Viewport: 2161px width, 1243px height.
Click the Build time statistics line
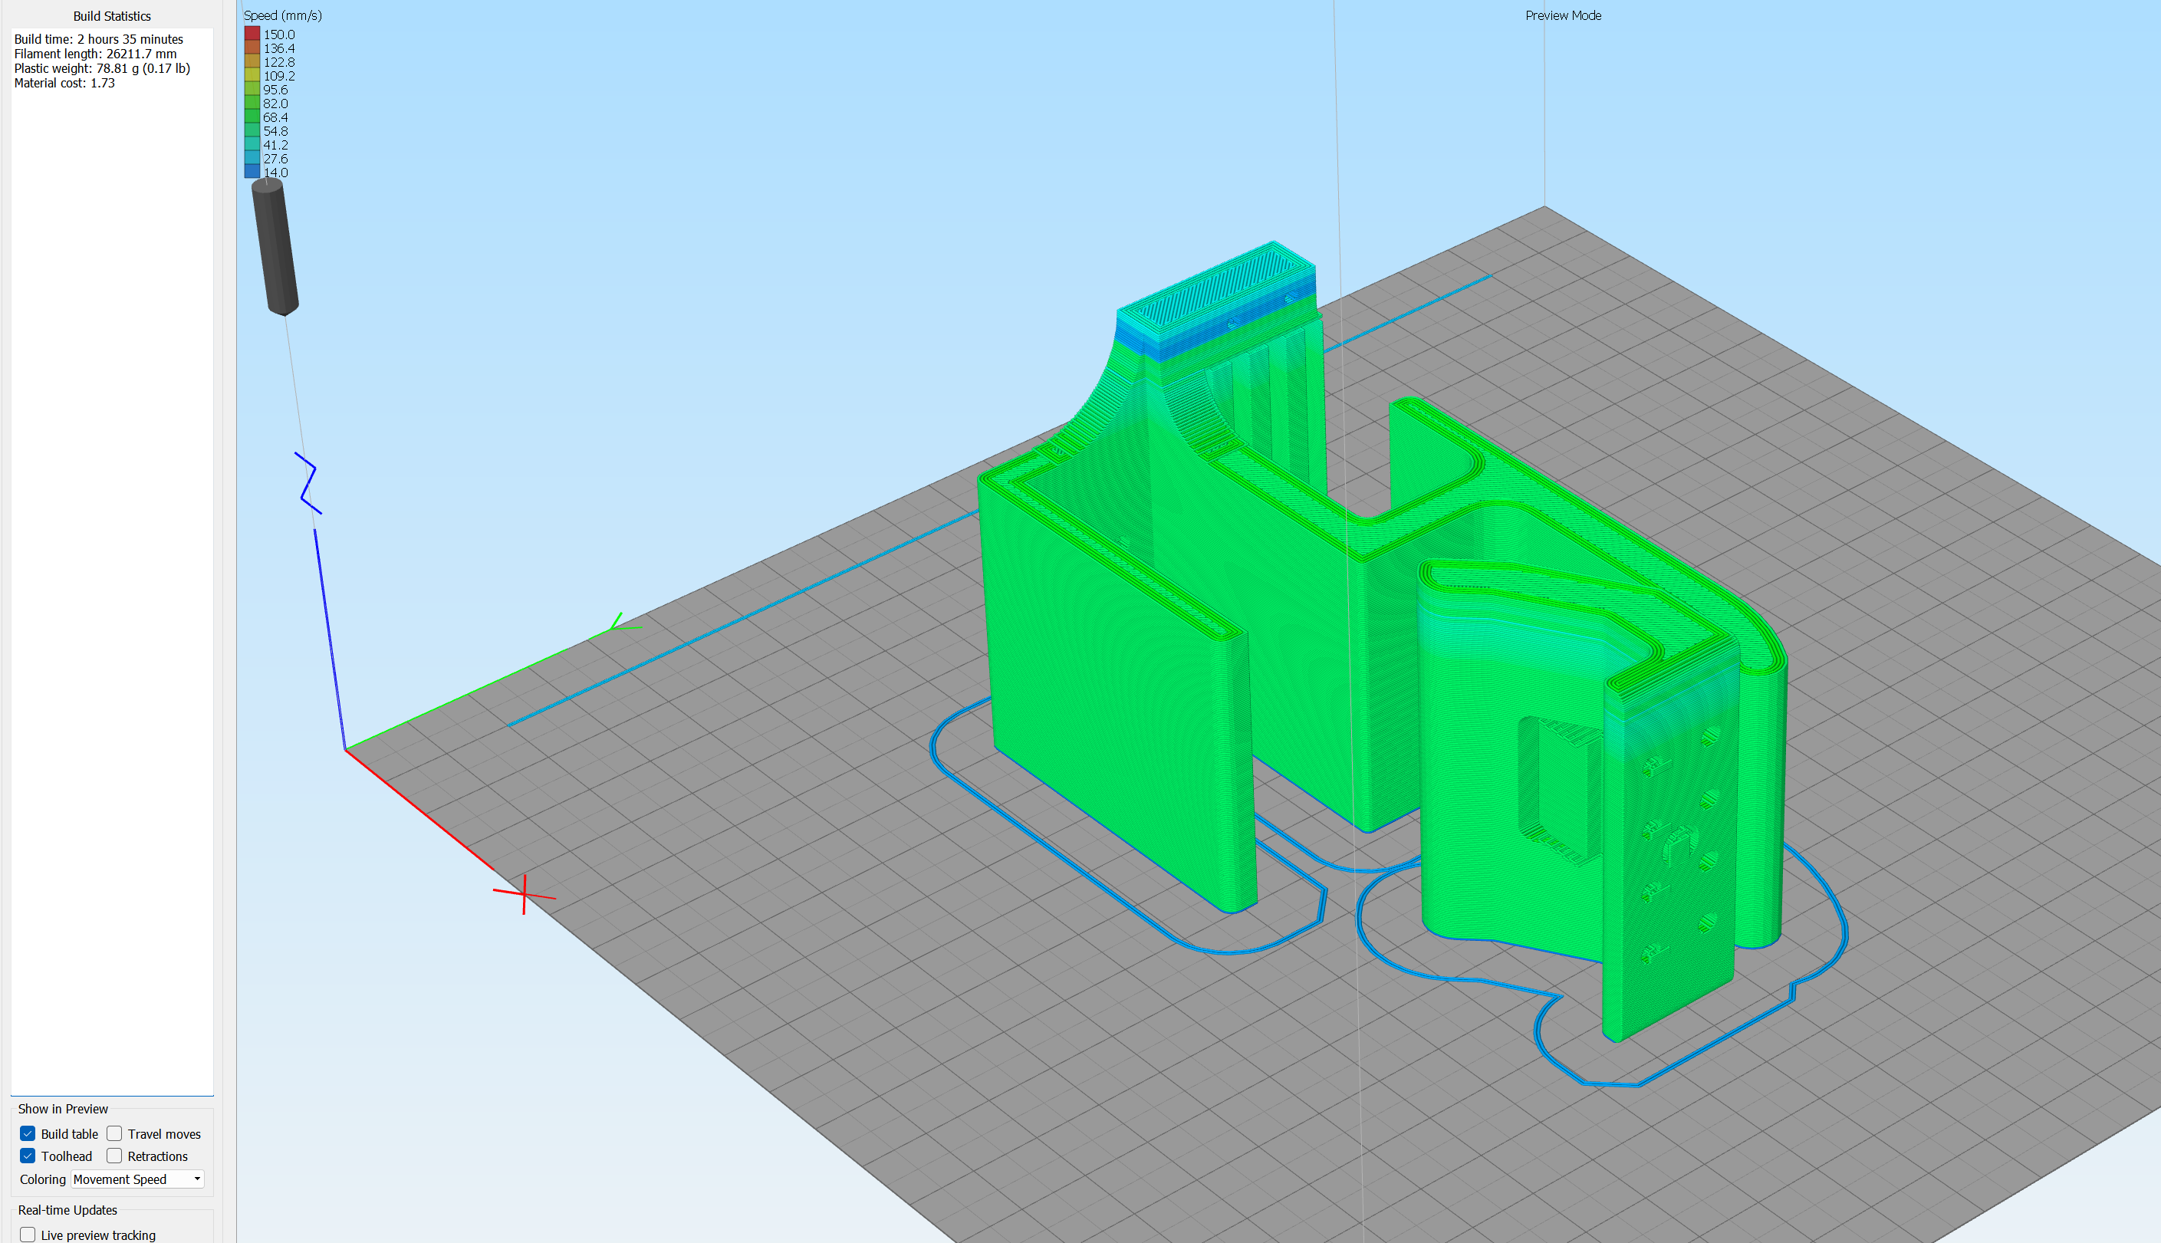99,39
